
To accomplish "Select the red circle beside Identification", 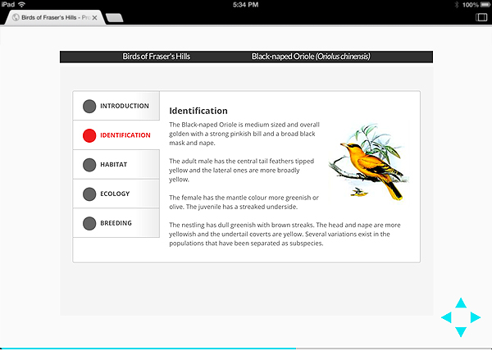I will (89, 135).
